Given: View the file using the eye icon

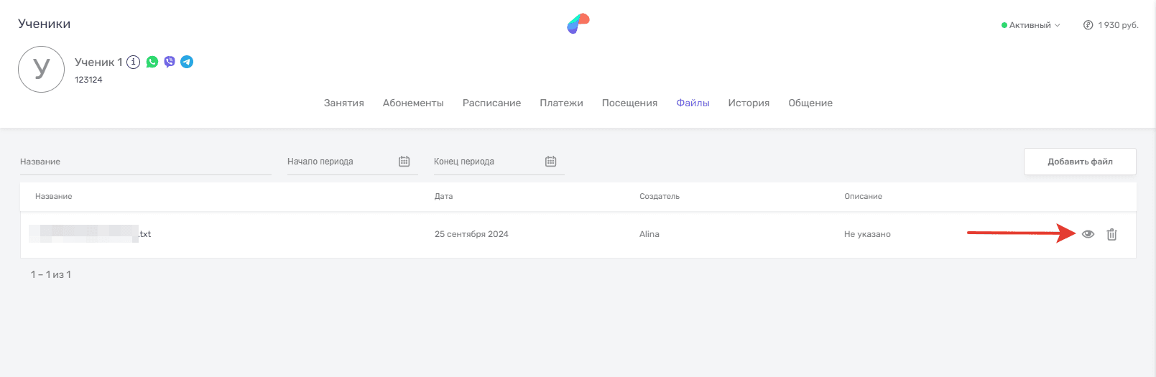Looking at the screenshot, I should pos(1088,234).
